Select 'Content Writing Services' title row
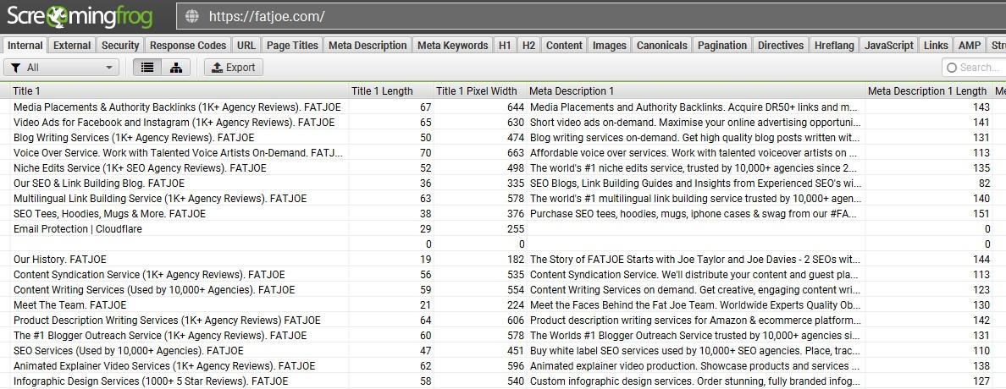The height and width of the screenshot is (389, 1006). tap(154, 290)
